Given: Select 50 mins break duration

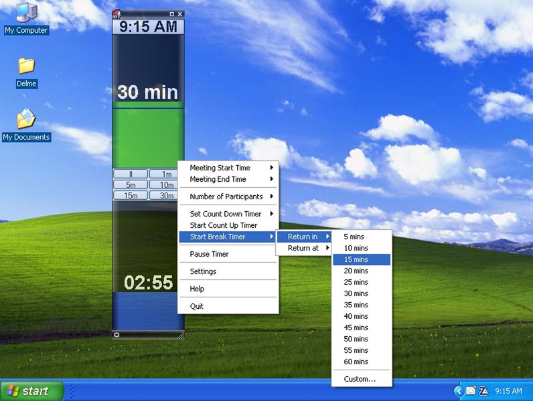Looking at the screenshot, I should pyautogui.click(x=362, y=339).
